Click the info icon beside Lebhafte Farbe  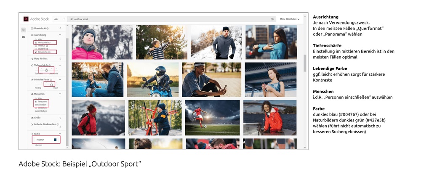pyautogui.click(x=51, y=79)
